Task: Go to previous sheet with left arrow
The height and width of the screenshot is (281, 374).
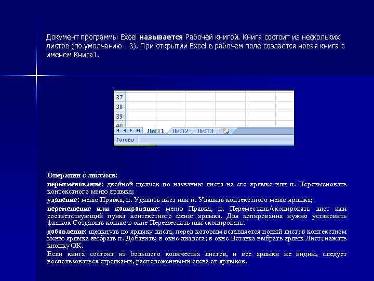Action: tap(124, 131)
